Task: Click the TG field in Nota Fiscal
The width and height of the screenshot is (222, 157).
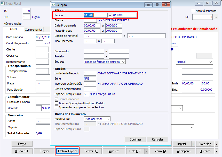Action: click(x=27, y=11)
